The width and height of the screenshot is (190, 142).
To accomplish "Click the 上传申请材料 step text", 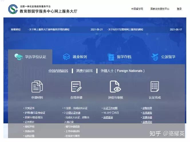I will point(72,131).
